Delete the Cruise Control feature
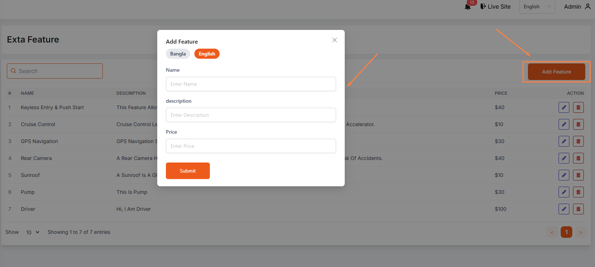This screenshot has width=595, height=267. pyautogui.click(x=578, y=124)
